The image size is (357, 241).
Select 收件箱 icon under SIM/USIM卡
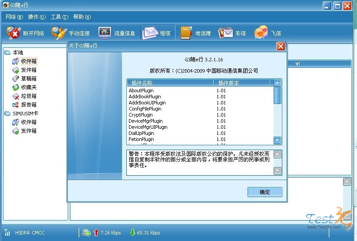click(16, 122)
